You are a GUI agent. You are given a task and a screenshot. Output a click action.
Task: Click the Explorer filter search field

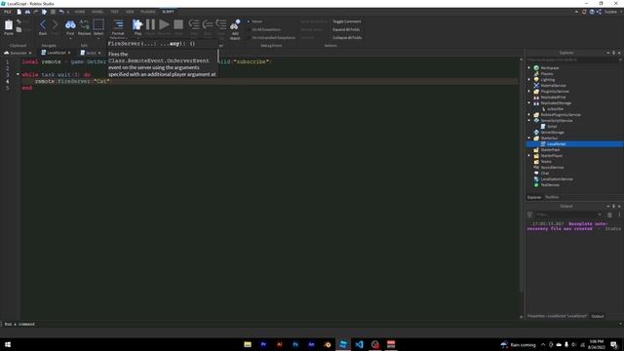click(x=573, y=59)
